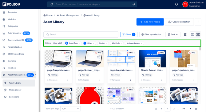Go to Home breadcrumb

coord(48,15)
